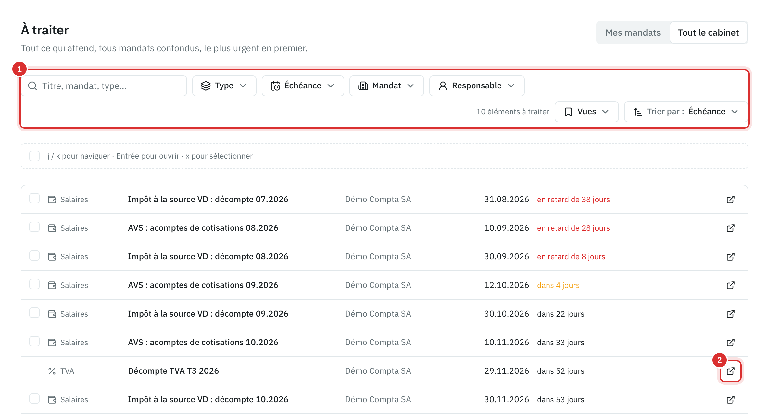This screenshot has width=769, height=416.
Task: Click the search magnifier icon
Action: pos(32,86)
